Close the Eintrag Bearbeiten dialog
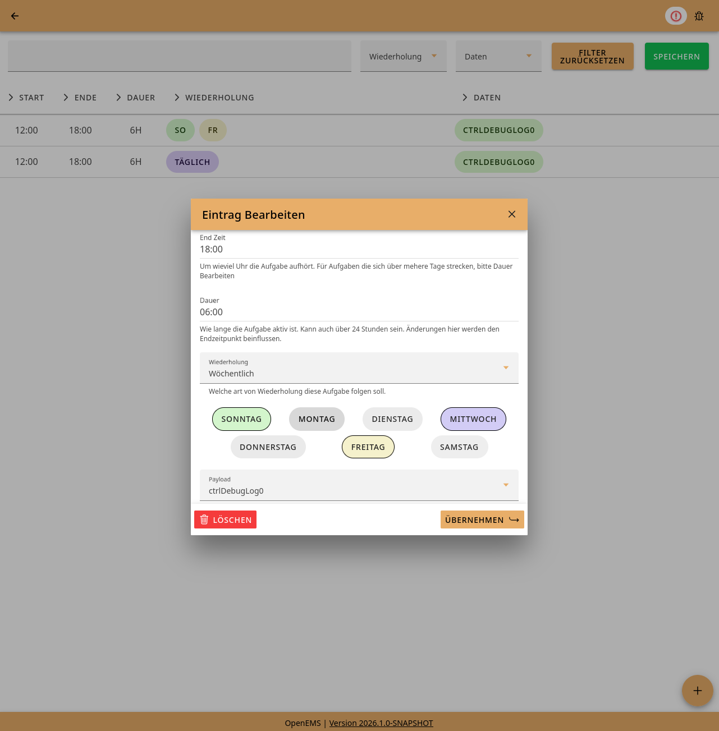The width and height of the screenshot is (719, 731). [x=511, y=214]
